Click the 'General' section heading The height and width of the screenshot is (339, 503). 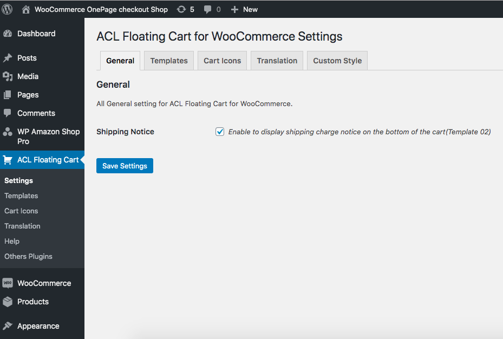pyautogui.click(x=113, y=84)
